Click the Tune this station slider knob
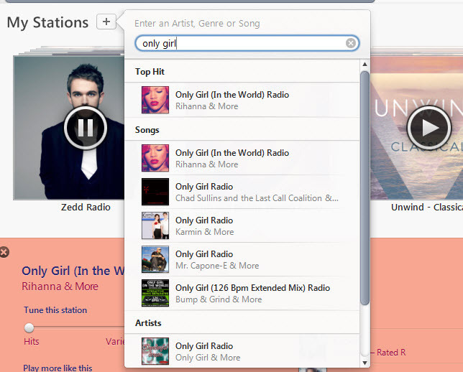Screen dimensions: 463x372 pyautogui.click(x=29, y=327)
